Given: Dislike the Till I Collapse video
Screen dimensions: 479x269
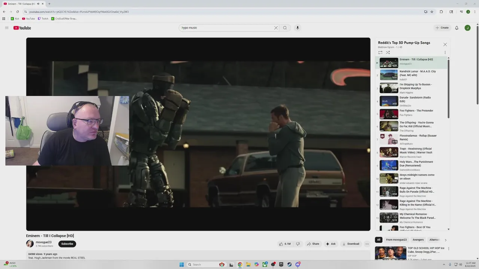Looking at the screenshot, I should pos(298,244).
